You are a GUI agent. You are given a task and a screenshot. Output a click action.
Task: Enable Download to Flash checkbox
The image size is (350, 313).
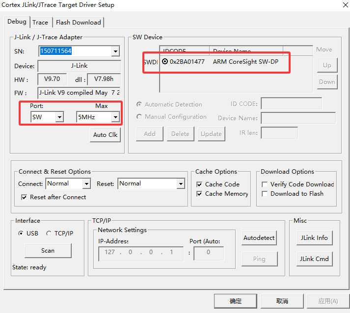pos(265,194)
